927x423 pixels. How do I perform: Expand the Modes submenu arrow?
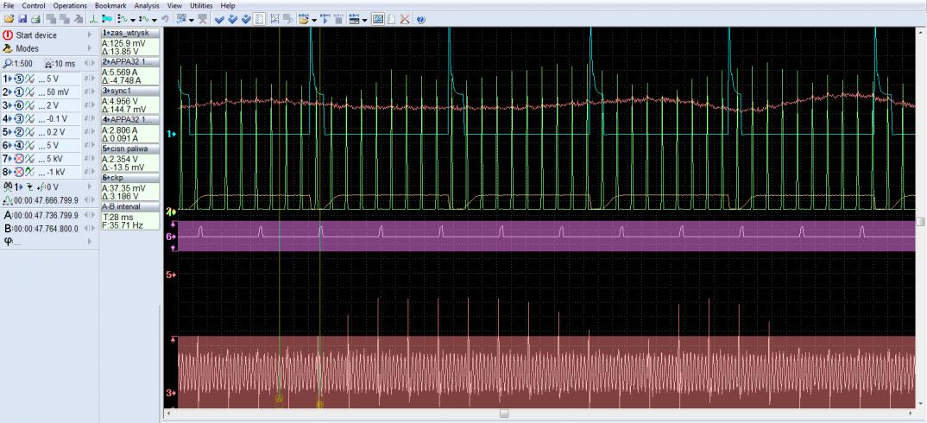[x=89, y=49]
